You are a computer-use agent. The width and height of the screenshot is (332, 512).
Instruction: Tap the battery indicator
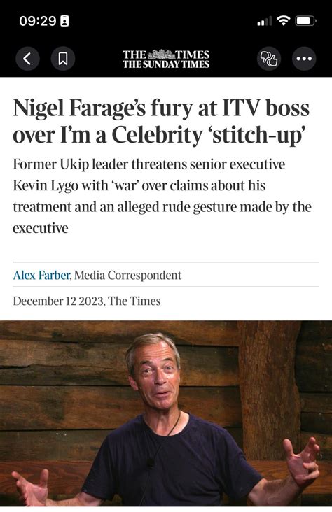click(305, 21)
